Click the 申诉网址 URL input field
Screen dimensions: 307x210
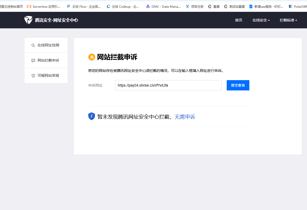168,85
